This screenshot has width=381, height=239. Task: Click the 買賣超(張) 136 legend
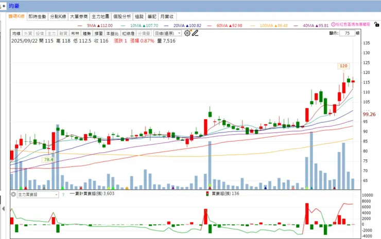coord(226,194)
